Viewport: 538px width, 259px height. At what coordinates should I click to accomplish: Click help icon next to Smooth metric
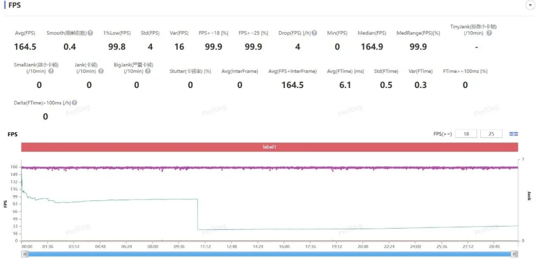(x=90, y=33)
